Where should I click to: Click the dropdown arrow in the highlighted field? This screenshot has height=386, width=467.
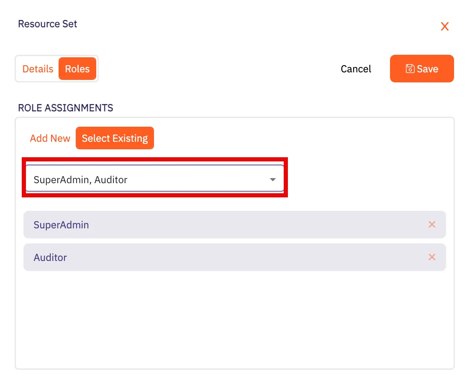point(272,179)
